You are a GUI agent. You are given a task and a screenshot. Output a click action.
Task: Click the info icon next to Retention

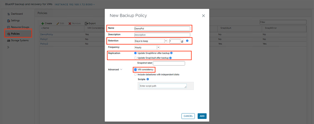187,41
